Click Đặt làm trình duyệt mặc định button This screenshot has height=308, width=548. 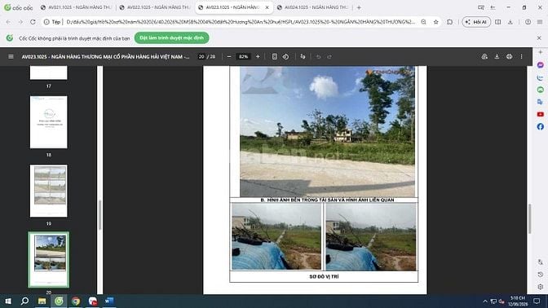click(x=171, y=37)
